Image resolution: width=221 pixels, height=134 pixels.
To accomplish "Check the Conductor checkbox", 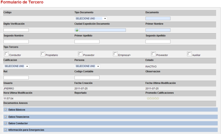I will tap(6, 54).
